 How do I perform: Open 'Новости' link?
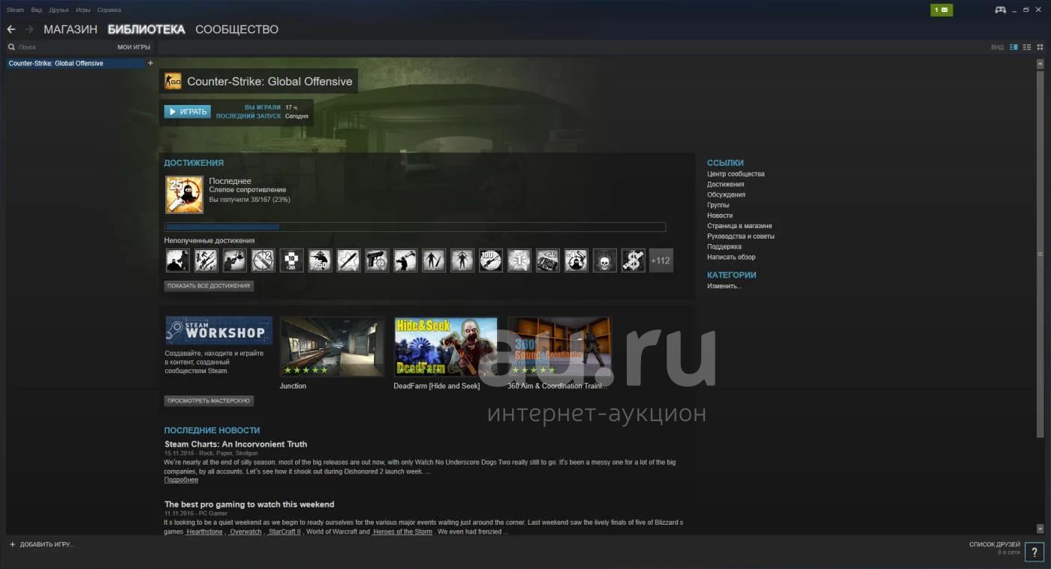[x=720, y=215]
